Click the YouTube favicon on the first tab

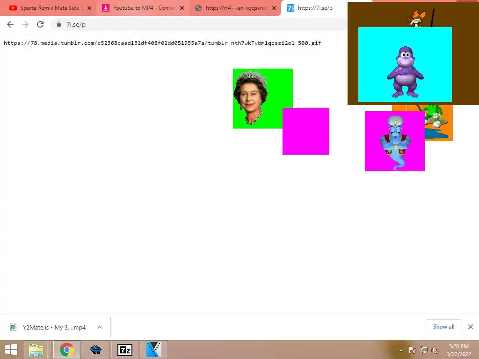click(x=13, y=8)
